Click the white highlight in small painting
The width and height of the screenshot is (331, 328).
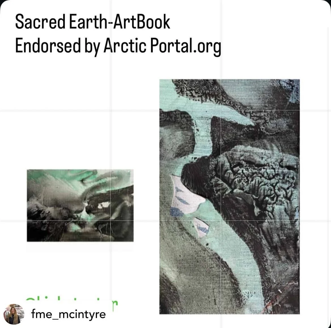tap(103, 205)
